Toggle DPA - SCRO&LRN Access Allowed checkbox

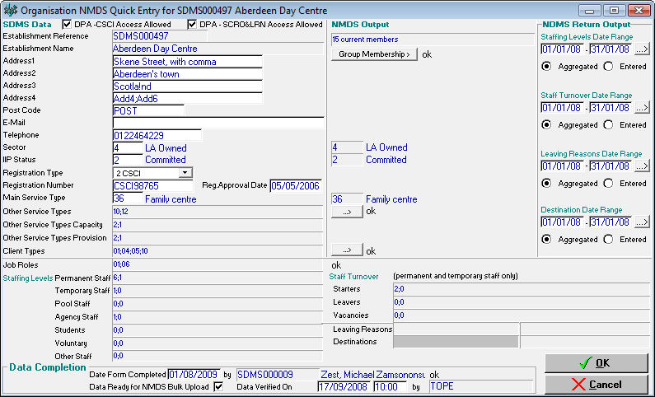(x=192, y=24)
